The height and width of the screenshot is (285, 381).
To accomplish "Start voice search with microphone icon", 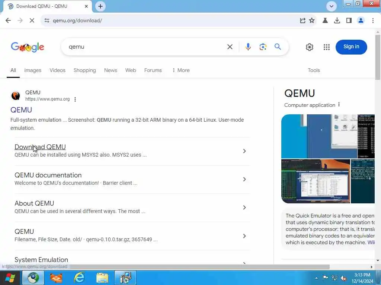I will pos(248,47).
